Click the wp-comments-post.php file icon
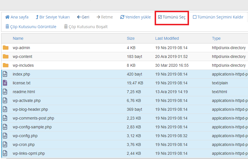248x159 pixels. click(x=5, y=118)
